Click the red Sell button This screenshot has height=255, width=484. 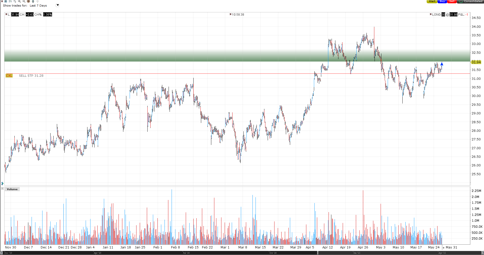(452, 1)
